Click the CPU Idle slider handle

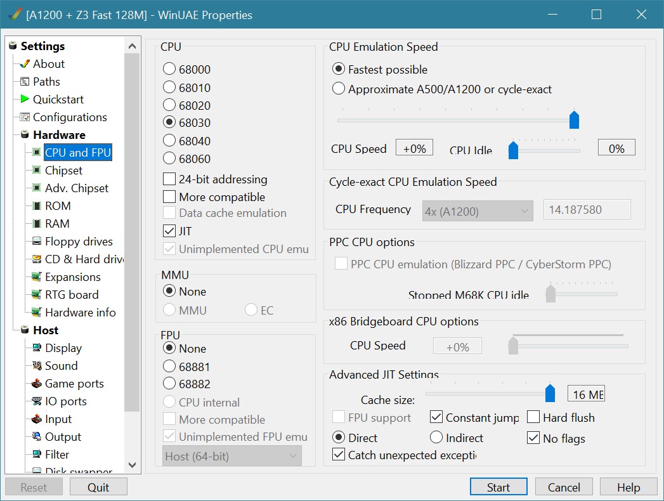(513, 150)
